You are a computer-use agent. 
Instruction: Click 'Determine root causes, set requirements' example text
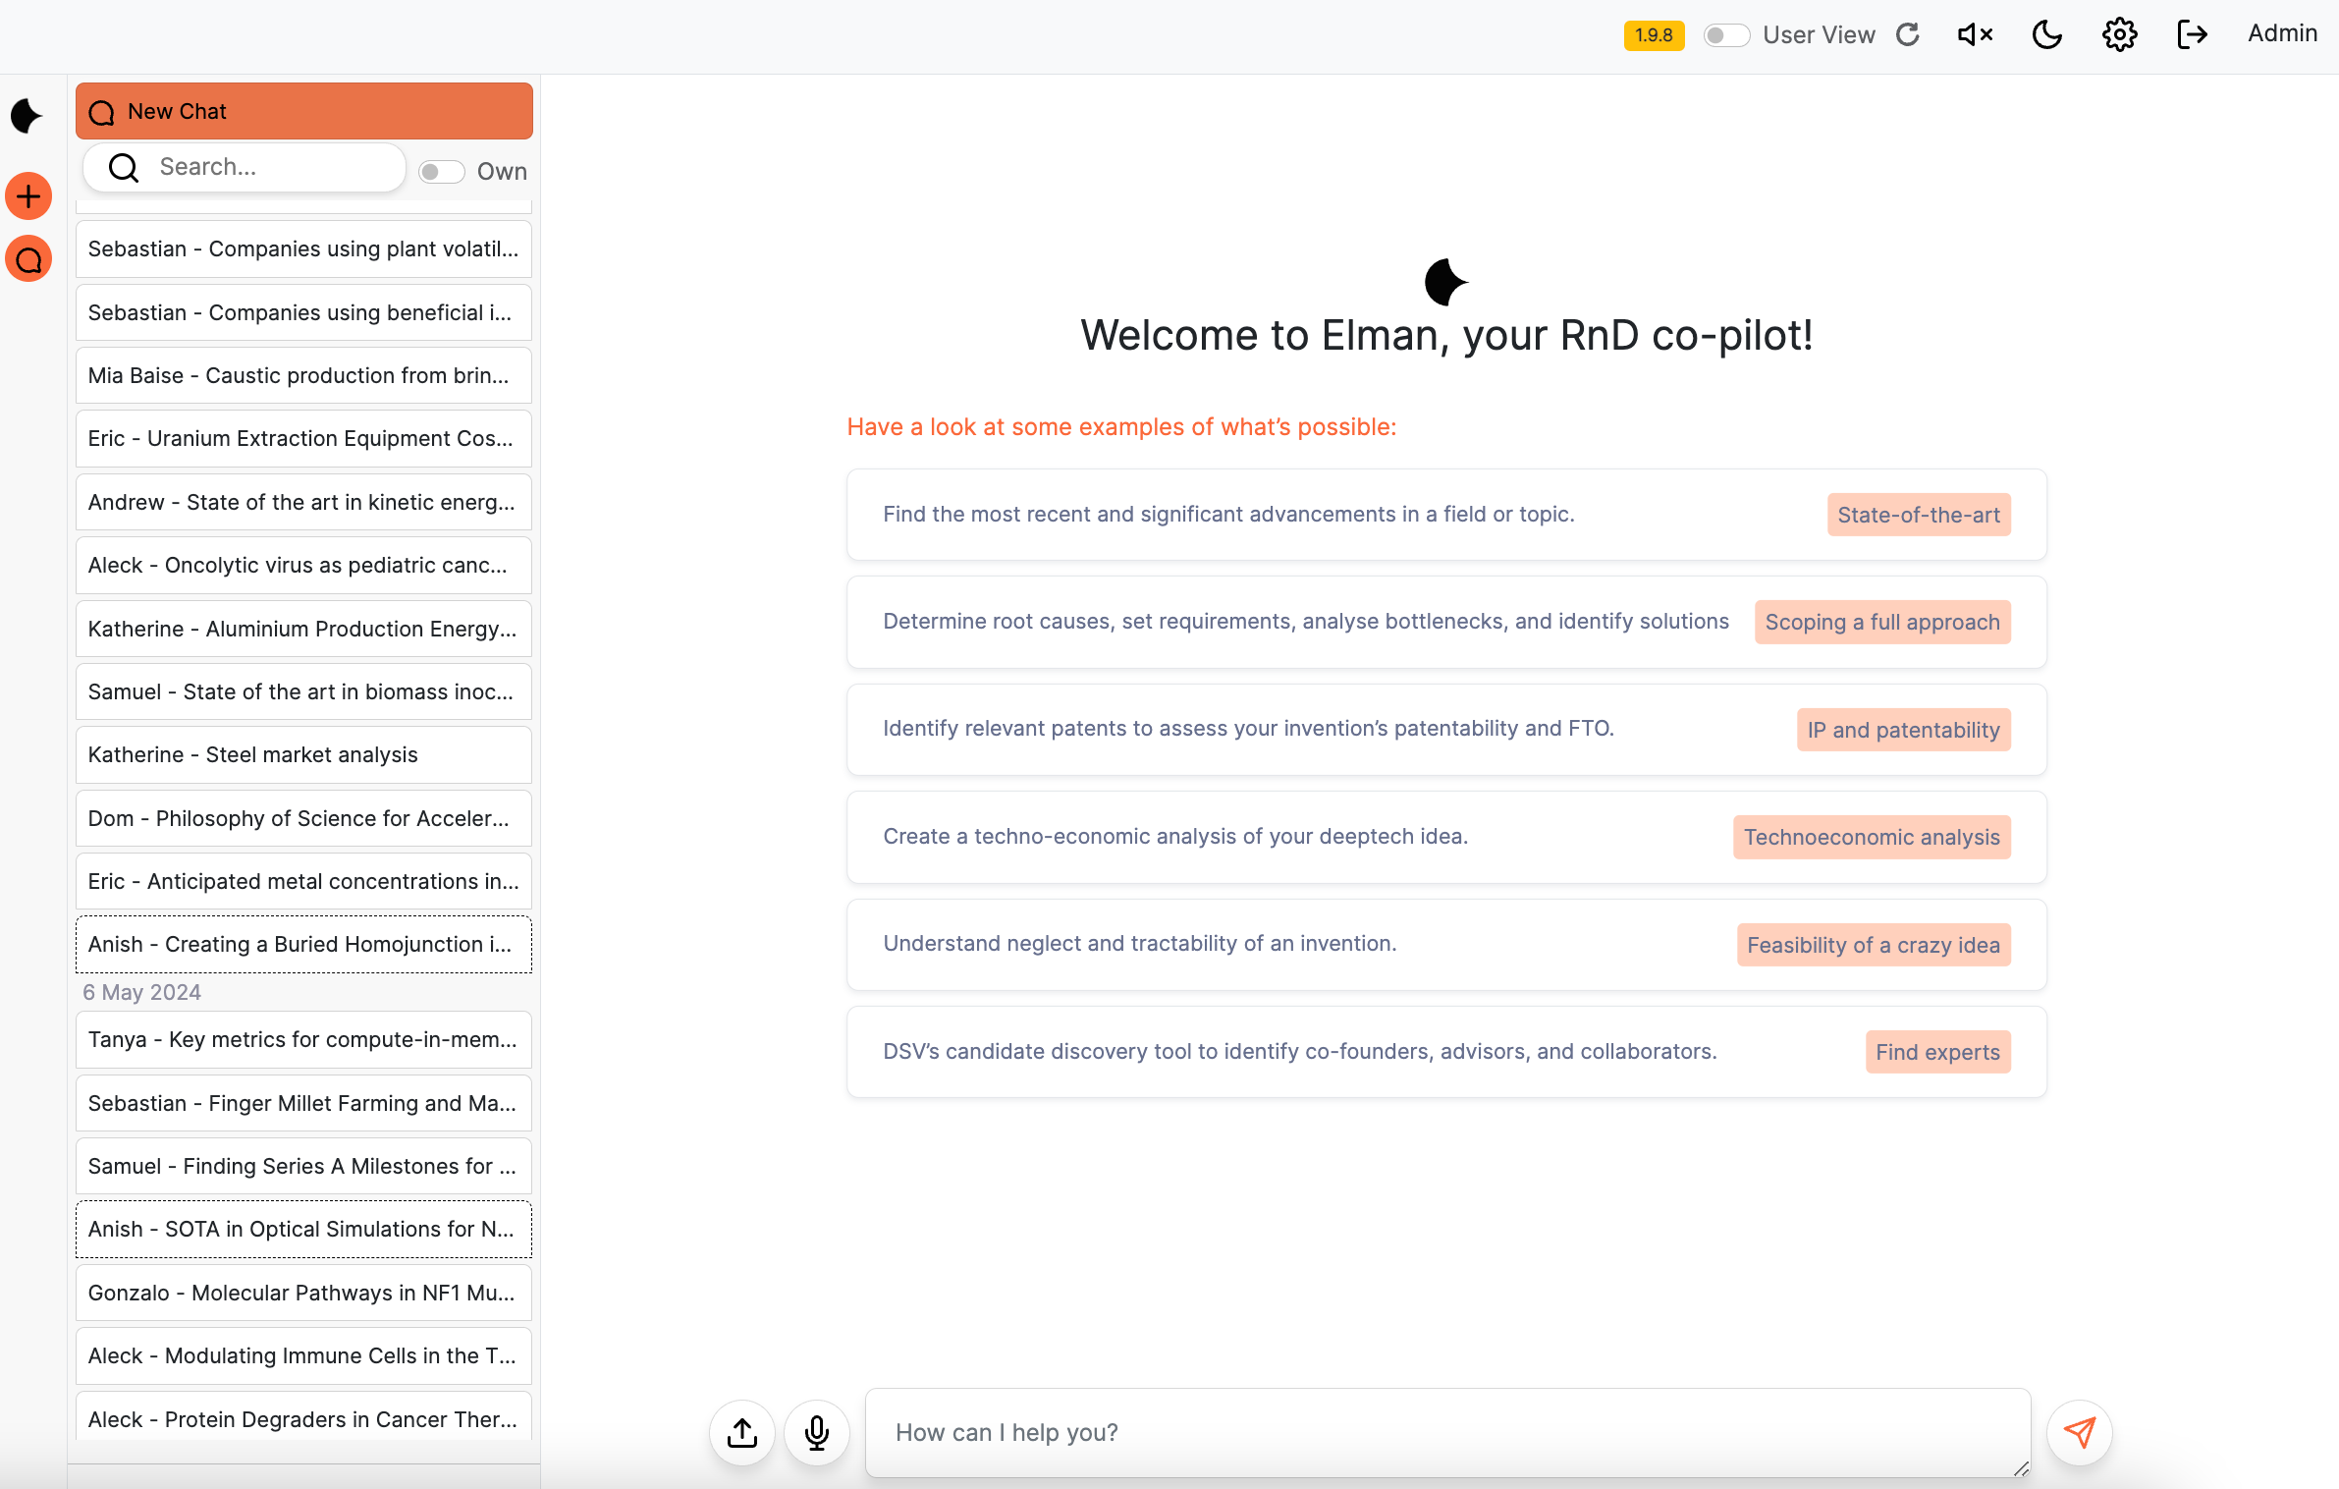tap(1306, 622)
